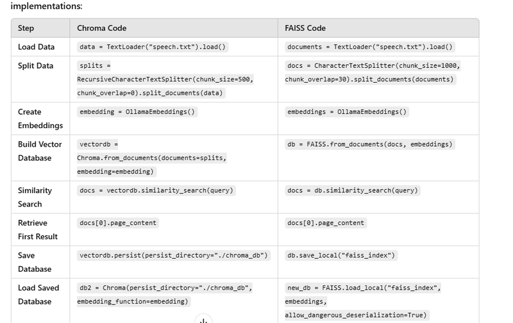Click the FAISS.from_documents code snippet
The height and width of the screenshot is (323, 513).
coord(370,144)
